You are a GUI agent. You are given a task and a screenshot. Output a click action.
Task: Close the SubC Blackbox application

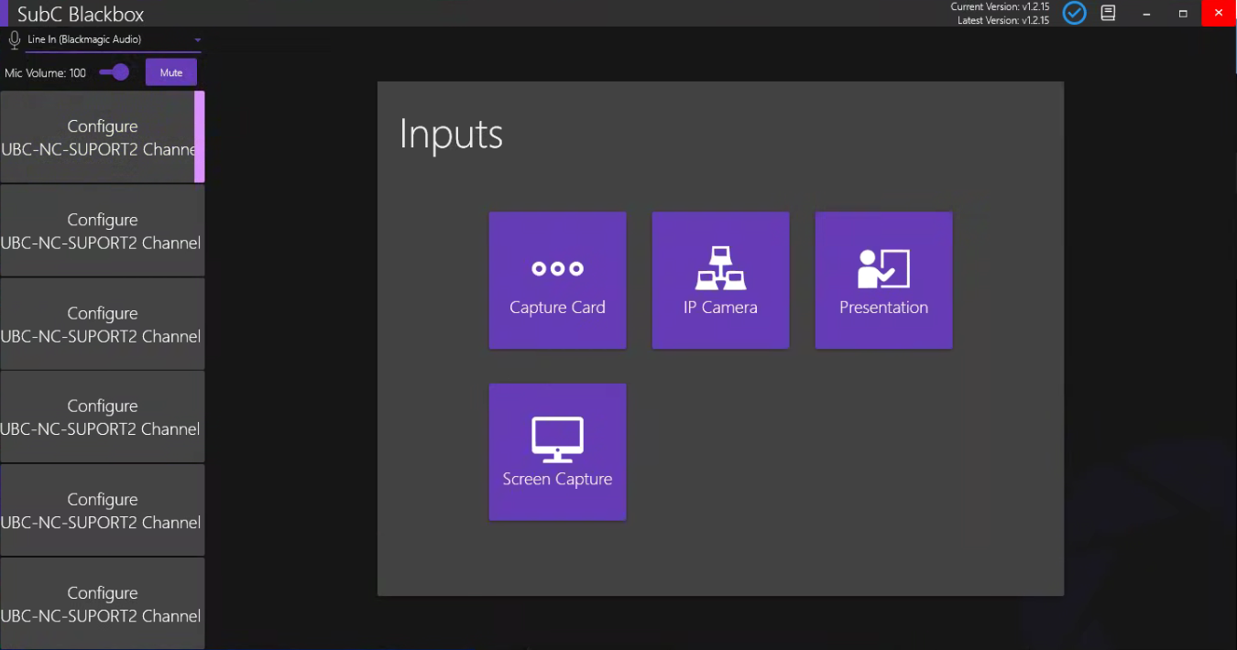point(1219,13)
